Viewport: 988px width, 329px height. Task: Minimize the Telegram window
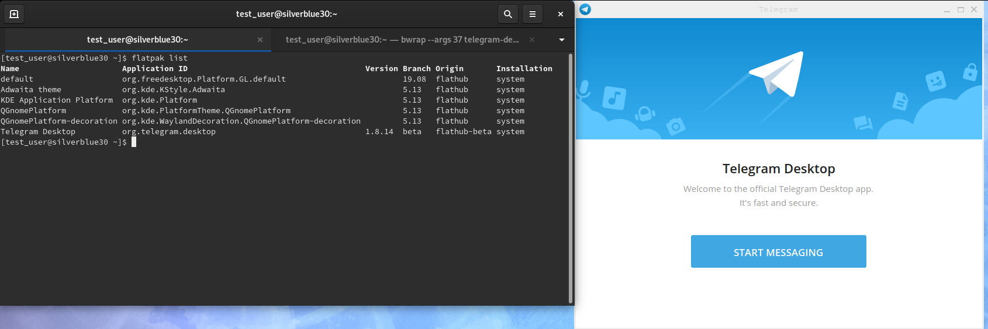tap(947, 9)
